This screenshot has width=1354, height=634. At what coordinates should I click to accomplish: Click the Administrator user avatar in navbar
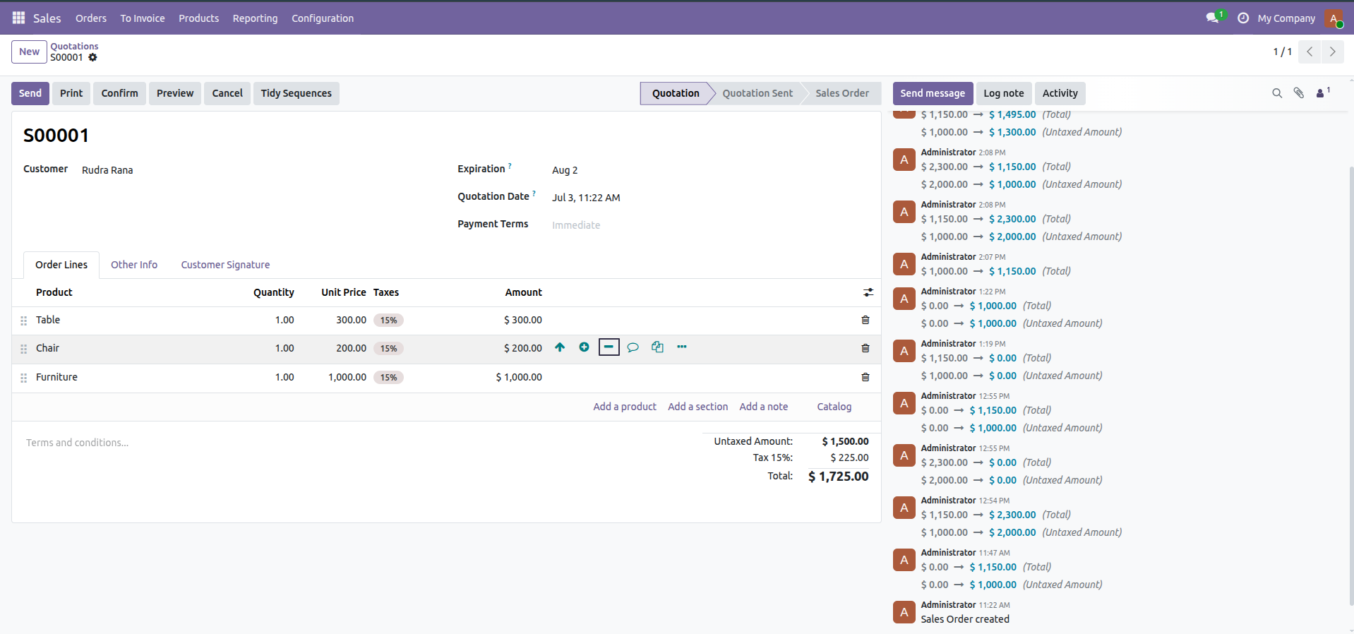pyautogui.click(x=1334, y=18)
